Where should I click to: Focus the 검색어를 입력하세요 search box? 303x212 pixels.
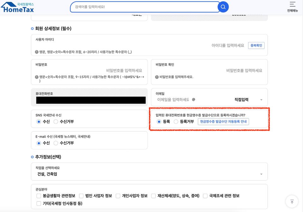click(145, 7)
